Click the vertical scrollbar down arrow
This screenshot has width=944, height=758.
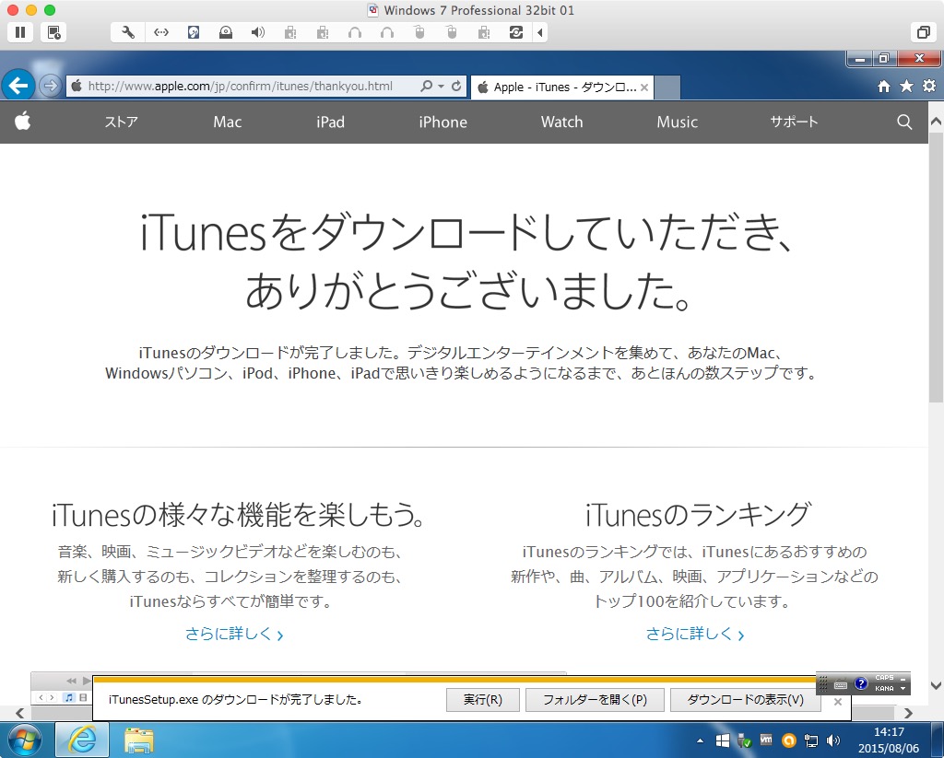936,685
